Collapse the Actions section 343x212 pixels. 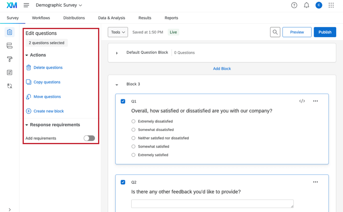click(x=27, y=55)
